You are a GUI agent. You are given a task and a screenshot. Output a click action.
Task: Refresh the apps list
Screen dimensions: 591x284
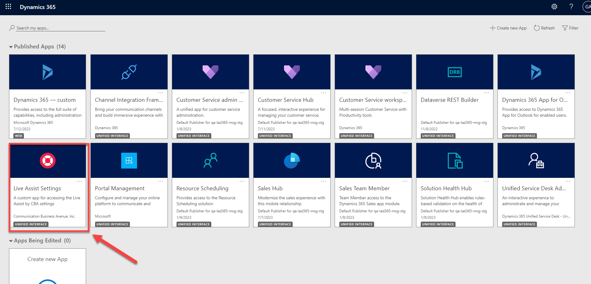544,28
